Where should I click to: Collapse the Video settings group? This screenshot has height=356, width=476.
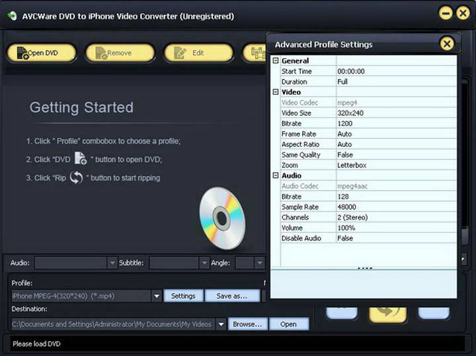[x=275, y=92]
